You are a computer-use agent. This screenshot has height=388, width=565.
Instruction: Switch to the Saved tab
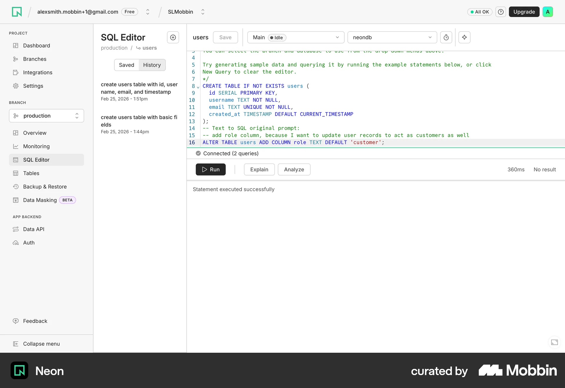tap(127, 65)
